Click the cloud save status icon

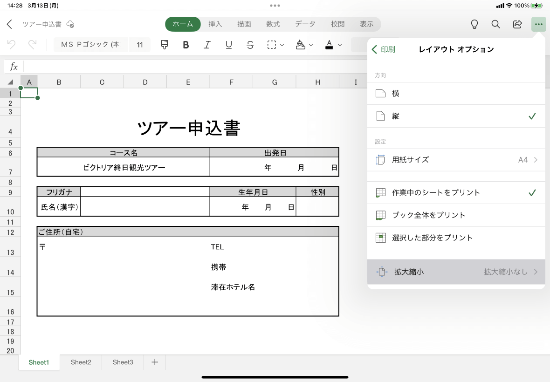(70, 24)
